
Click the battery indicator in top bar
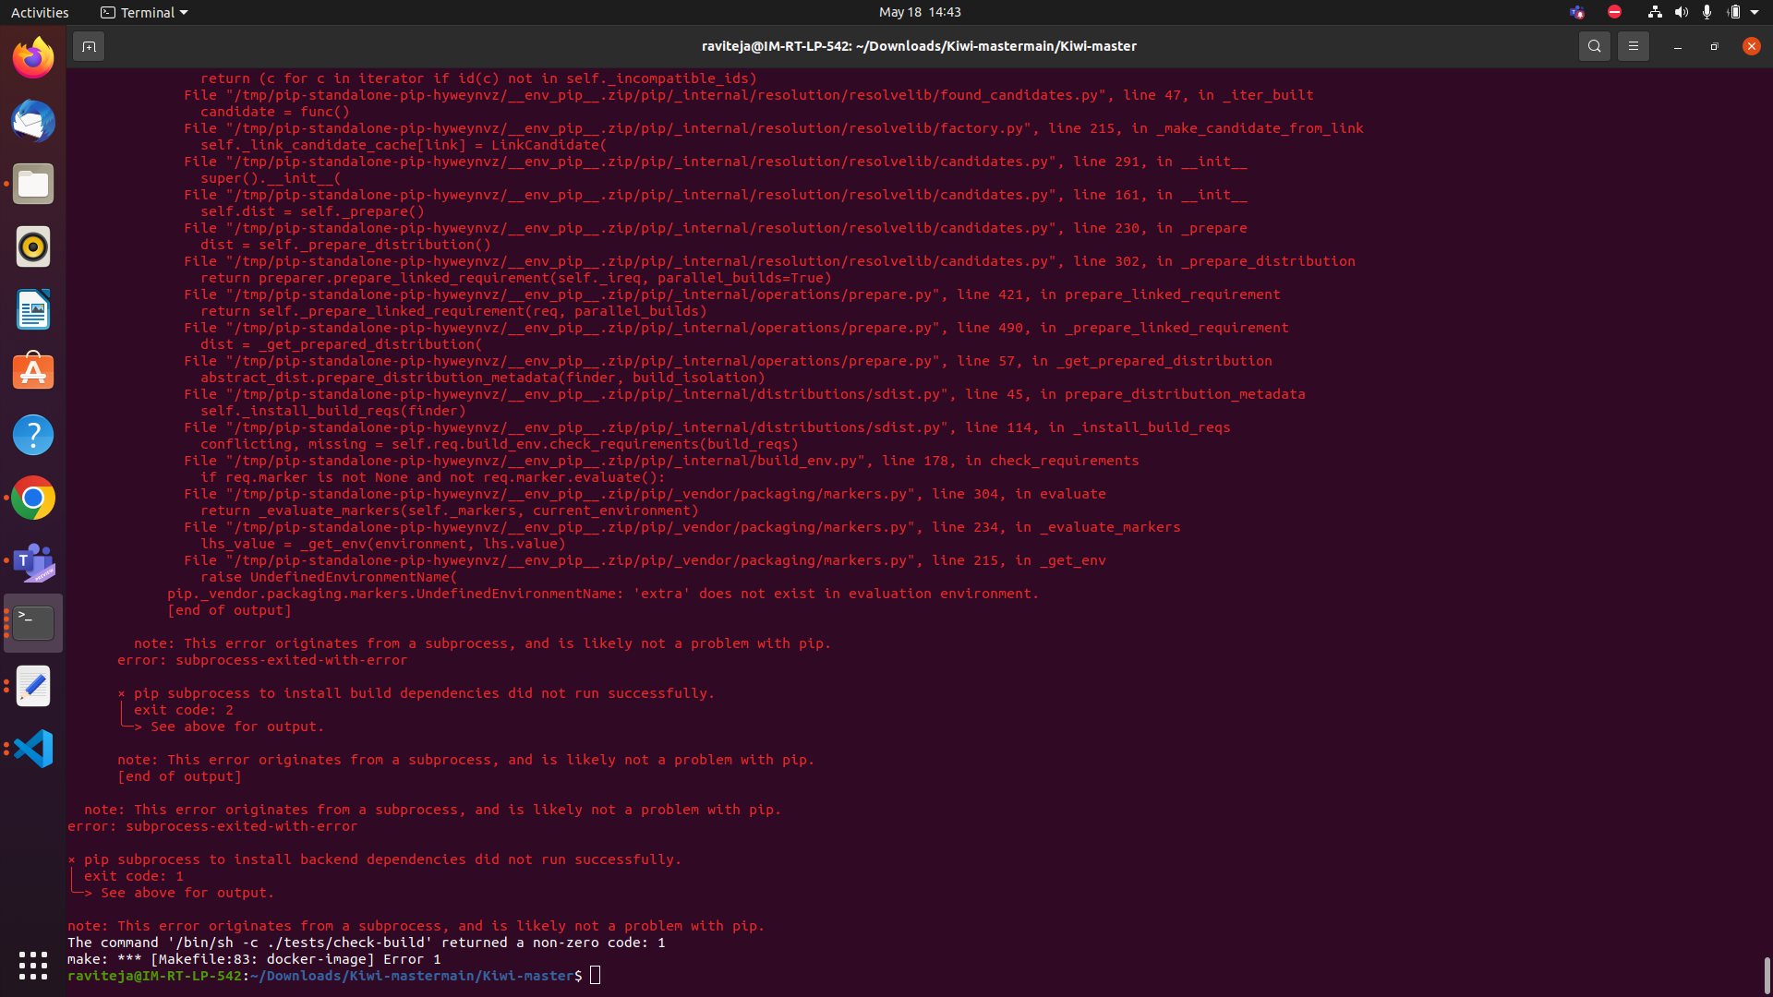[x=1733, y=12]
